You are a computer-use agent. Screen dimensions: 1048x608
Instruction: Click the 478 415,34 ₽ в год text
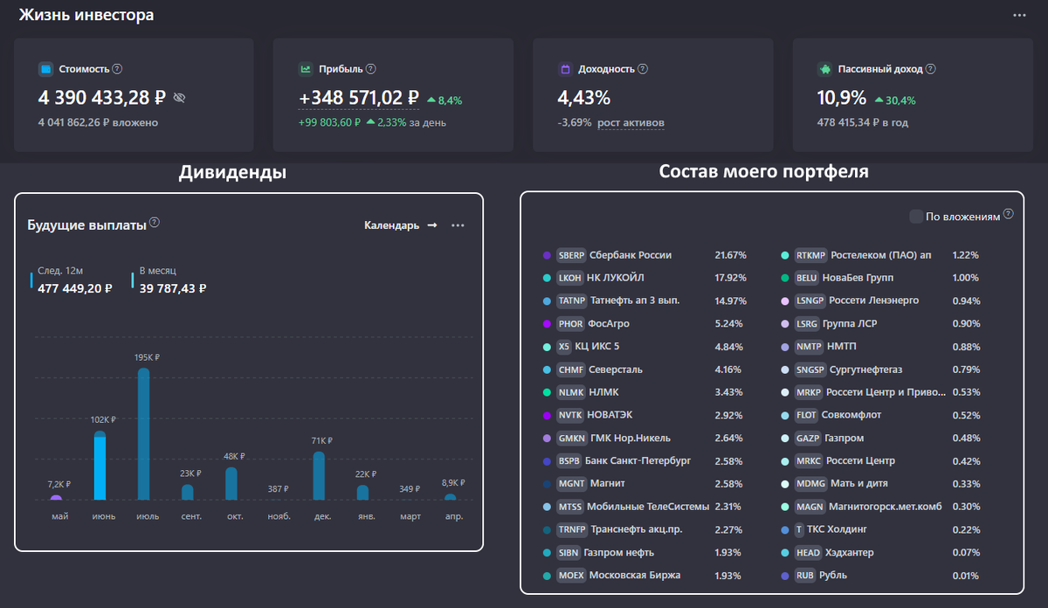[x=863, y=123]
